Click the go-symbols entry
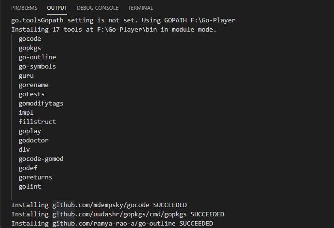 pos(37,67)
